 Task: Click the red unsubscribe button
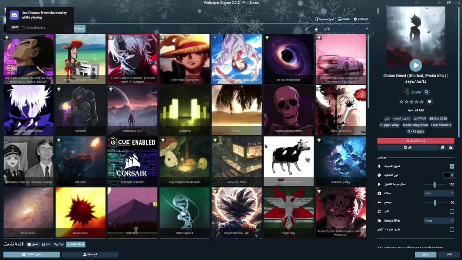point(415,140)
